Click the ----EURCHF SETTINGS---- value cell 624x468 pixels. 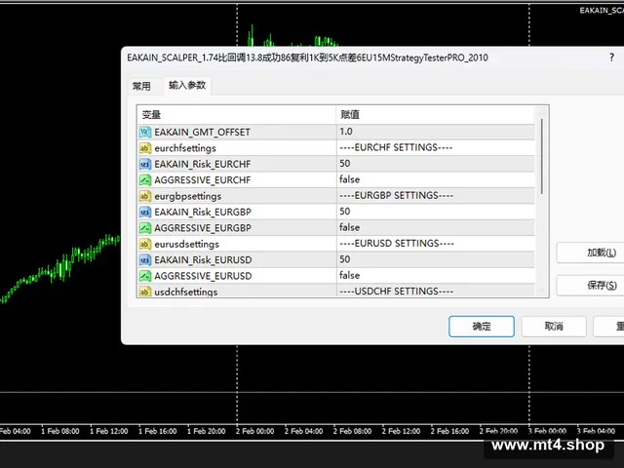(x=436, y=147)
